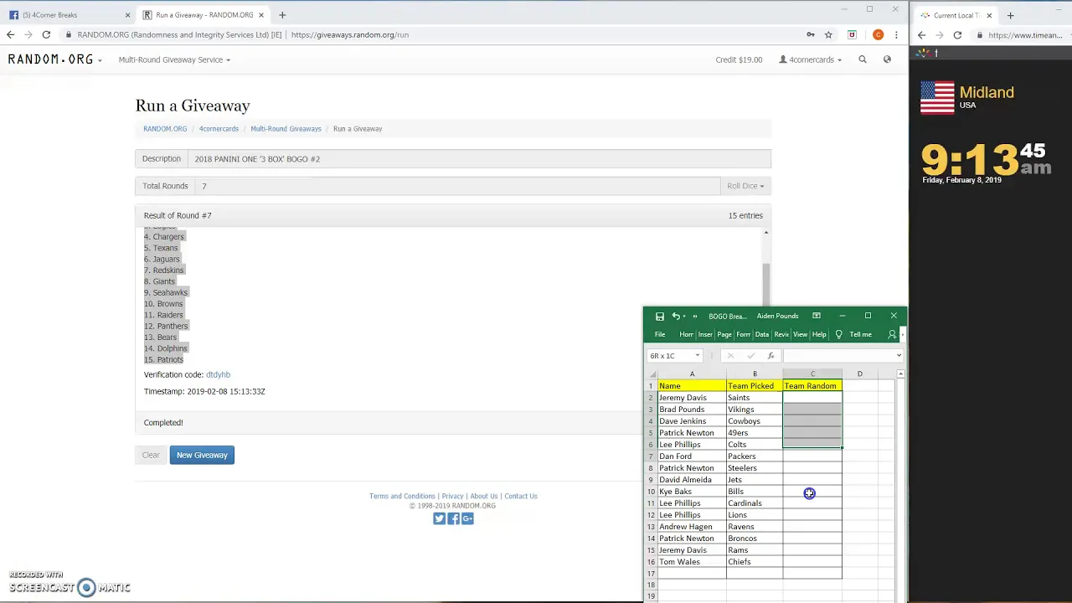Click the Excel Select All corner triangle
1072x603 pixels.
click(x=651, y=374)
